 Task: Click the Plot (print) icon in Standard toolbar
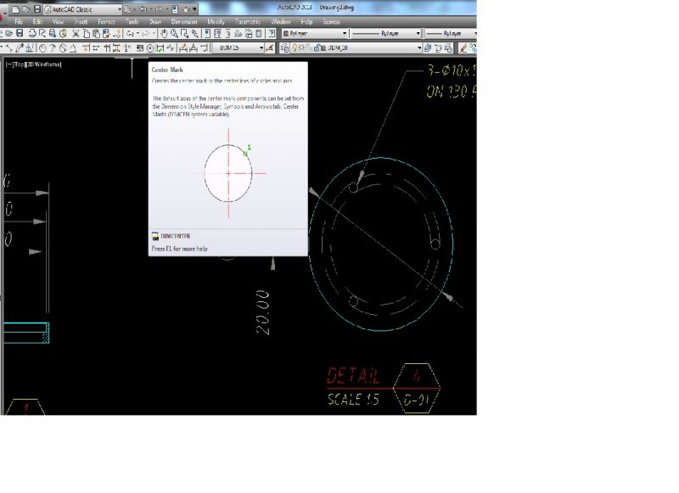[x=32, y=33]
